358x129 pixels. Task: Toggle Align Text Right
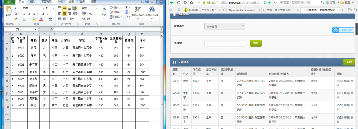pos(69,14)
